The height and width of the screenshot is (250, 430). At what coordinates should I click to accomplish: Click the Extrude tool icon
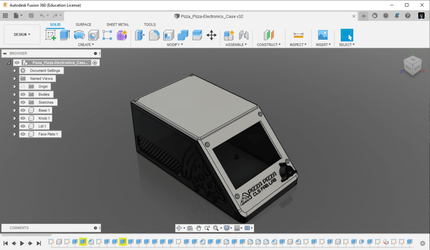click(x=65, y=35)
